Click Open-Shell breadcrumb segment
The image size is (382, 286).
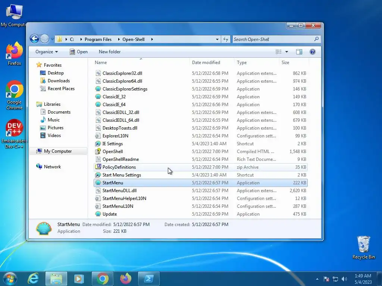pos(133,39)
